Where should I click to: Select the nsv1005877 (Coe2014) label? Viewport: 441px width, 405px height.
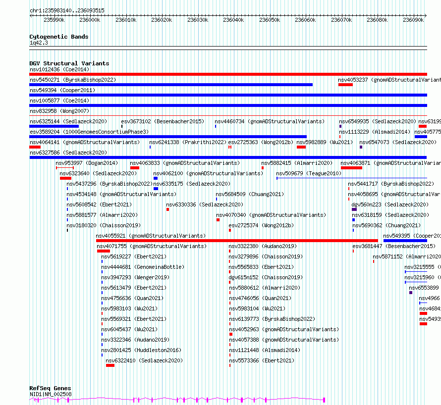pos(59,101)
